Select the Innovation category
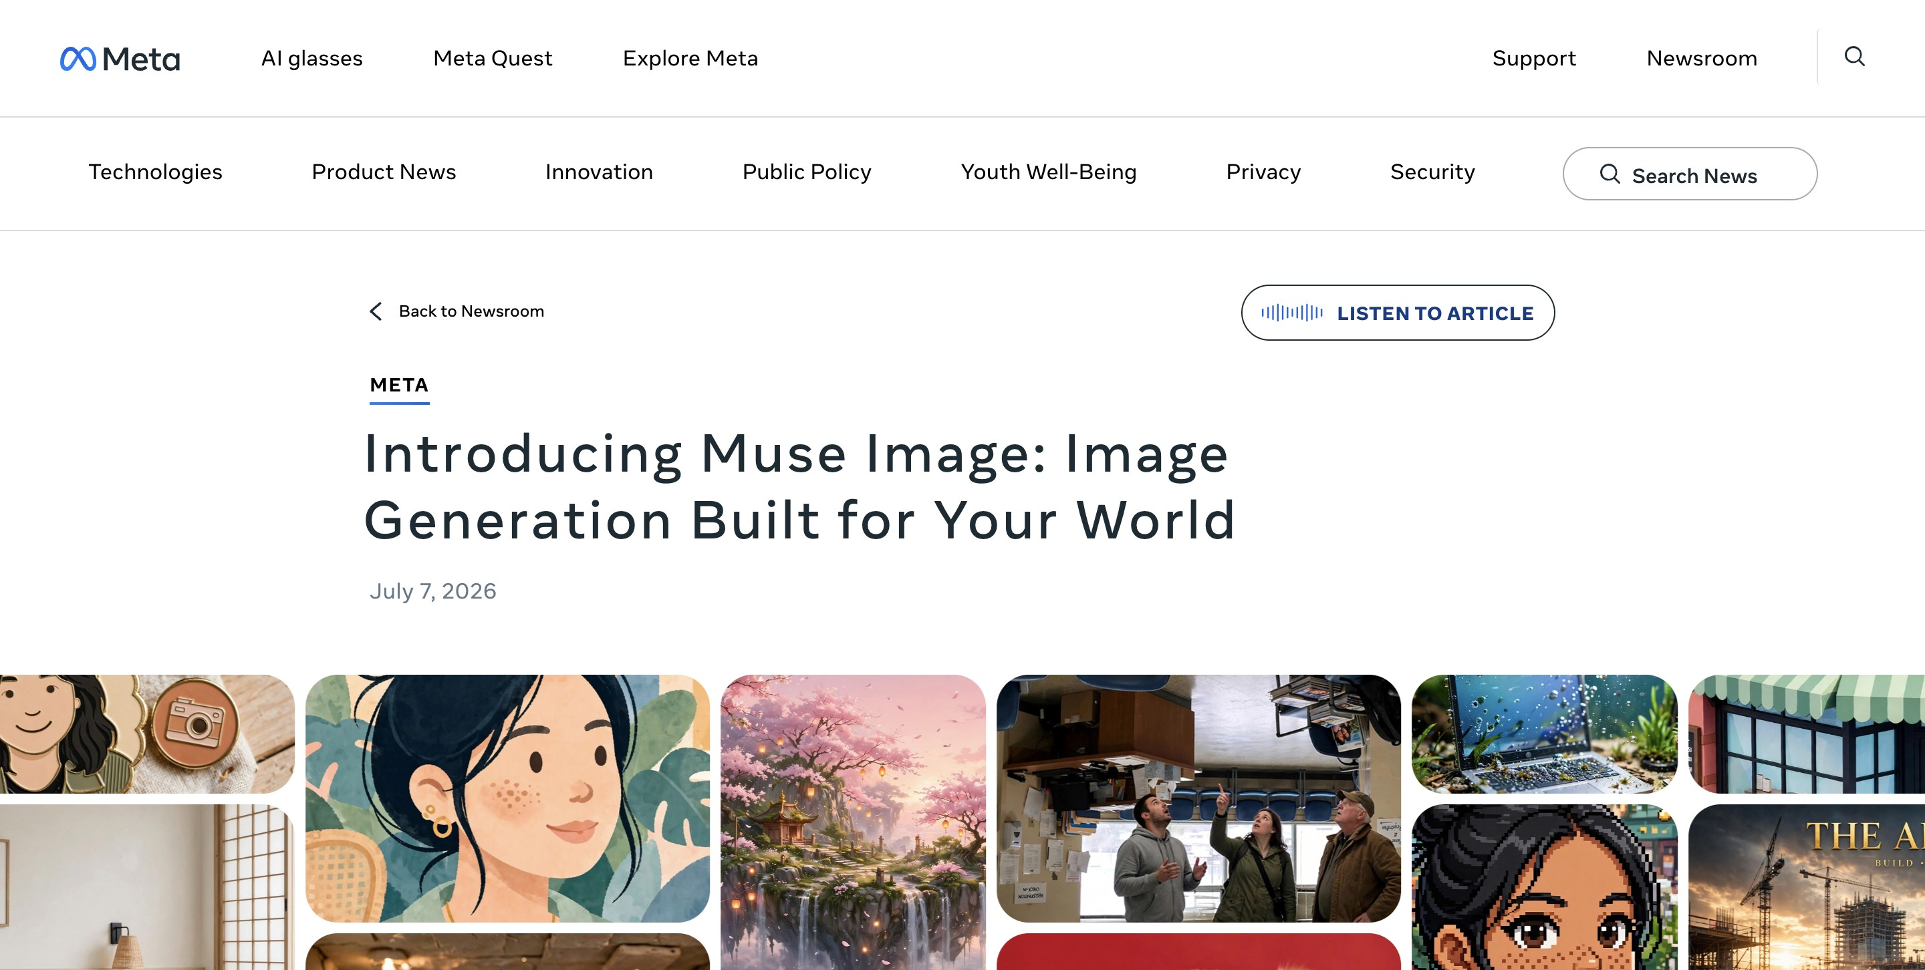 pyautogui.click(x=599, y=172)
